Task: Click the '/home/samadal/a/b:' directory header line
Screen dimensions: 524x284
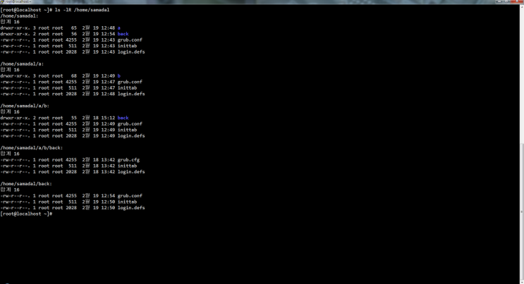Action: (25, 106)
